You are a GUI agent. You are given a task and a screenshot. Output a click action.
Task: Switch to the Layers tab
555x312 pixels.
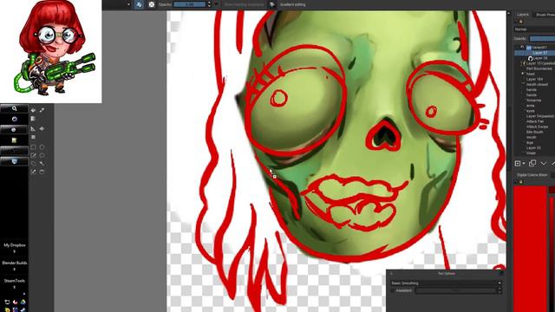(x=523, y=15)
